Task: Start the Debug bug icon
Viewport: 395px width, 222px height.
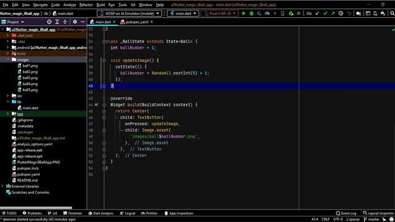Action: (251, 14)
